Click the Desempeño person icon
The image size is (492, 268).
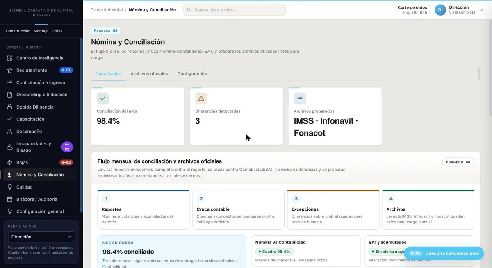point(10,132)
